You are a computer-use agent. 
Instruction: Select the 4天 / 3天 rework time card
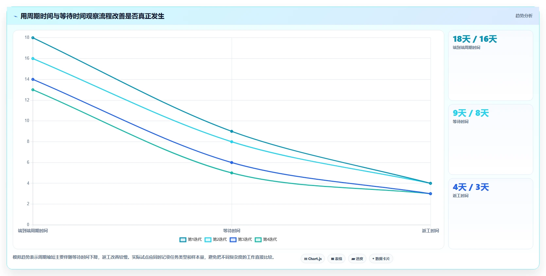[x=490, y=213]
